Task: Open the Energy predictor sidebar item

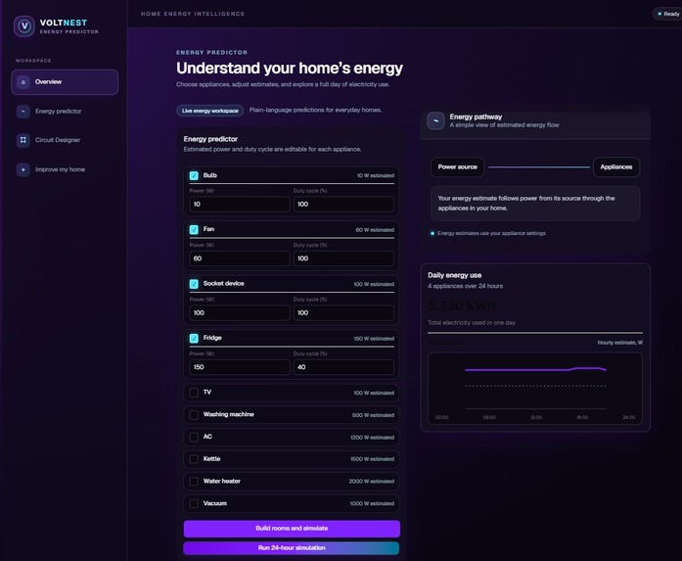Action: (x=65, y=112)
